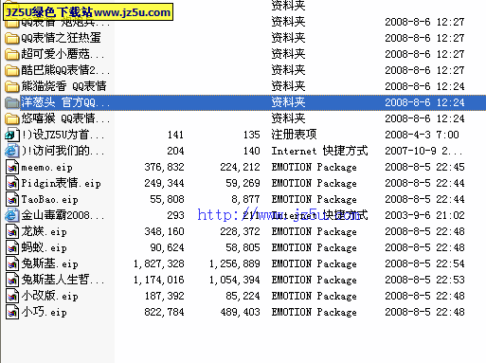Screen dimensions: 486x363
Task: Click the 金山毒霸2008 shortcut icon
Action: [12, 215]
